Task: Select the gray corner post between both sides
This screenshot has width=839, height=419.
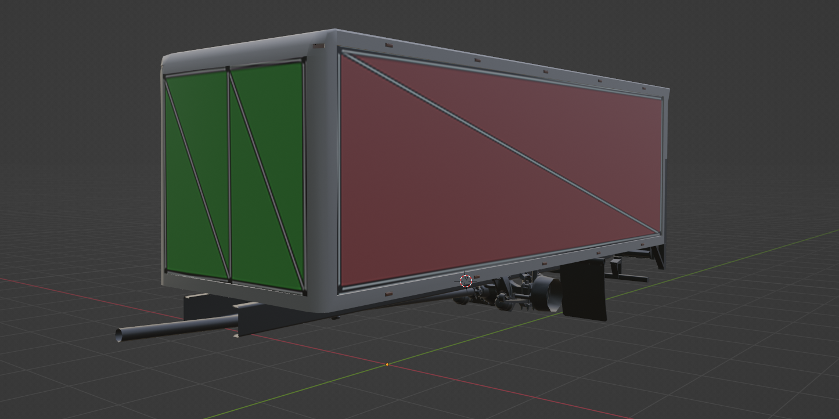Action: (x=322, y=174)
